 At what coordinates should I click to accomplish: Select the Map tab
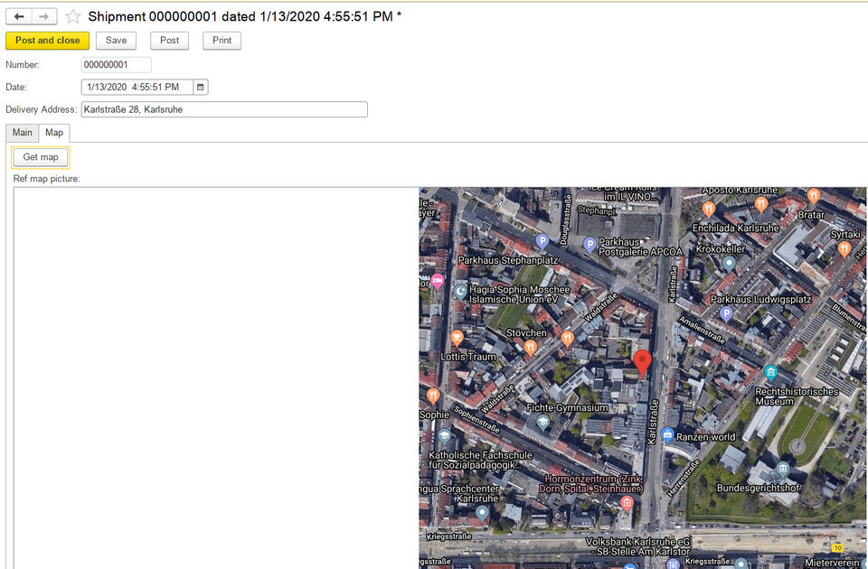tap(54, 133)
